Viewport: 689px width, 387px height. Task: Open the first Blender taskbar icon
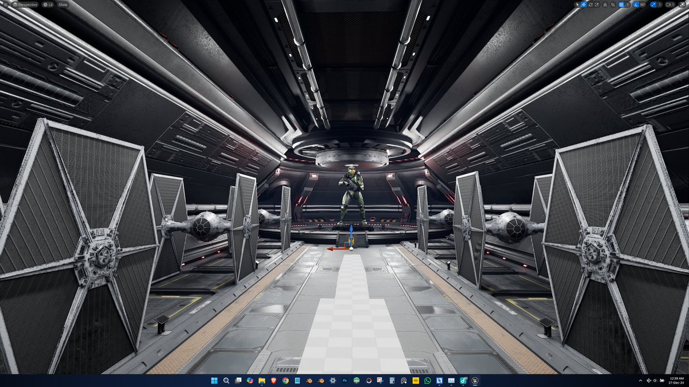coord(309,381)
